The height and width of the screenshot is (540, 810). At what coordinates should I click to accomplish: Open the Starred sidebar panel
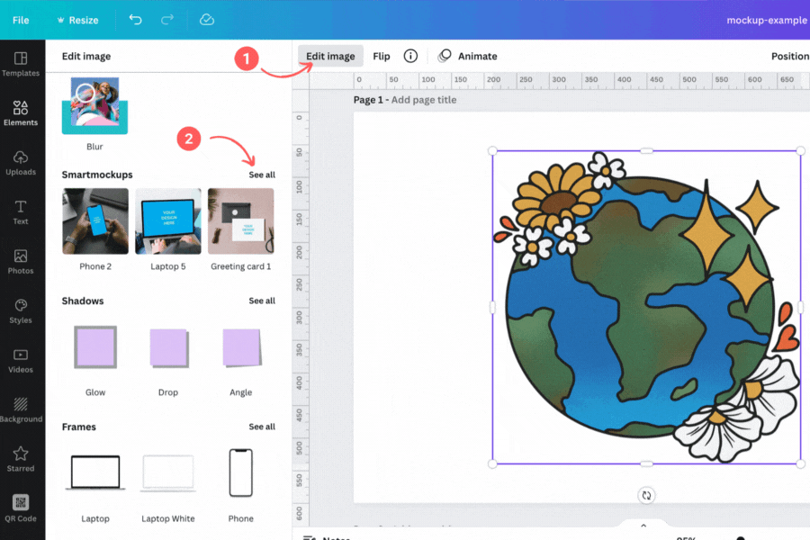point(21,459)
